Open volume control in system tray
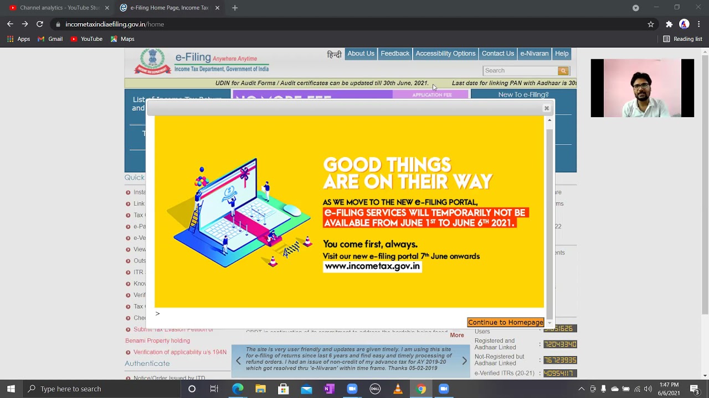Image resolution: width=709 pixels, height=398 pixels. tap(648, 389)
